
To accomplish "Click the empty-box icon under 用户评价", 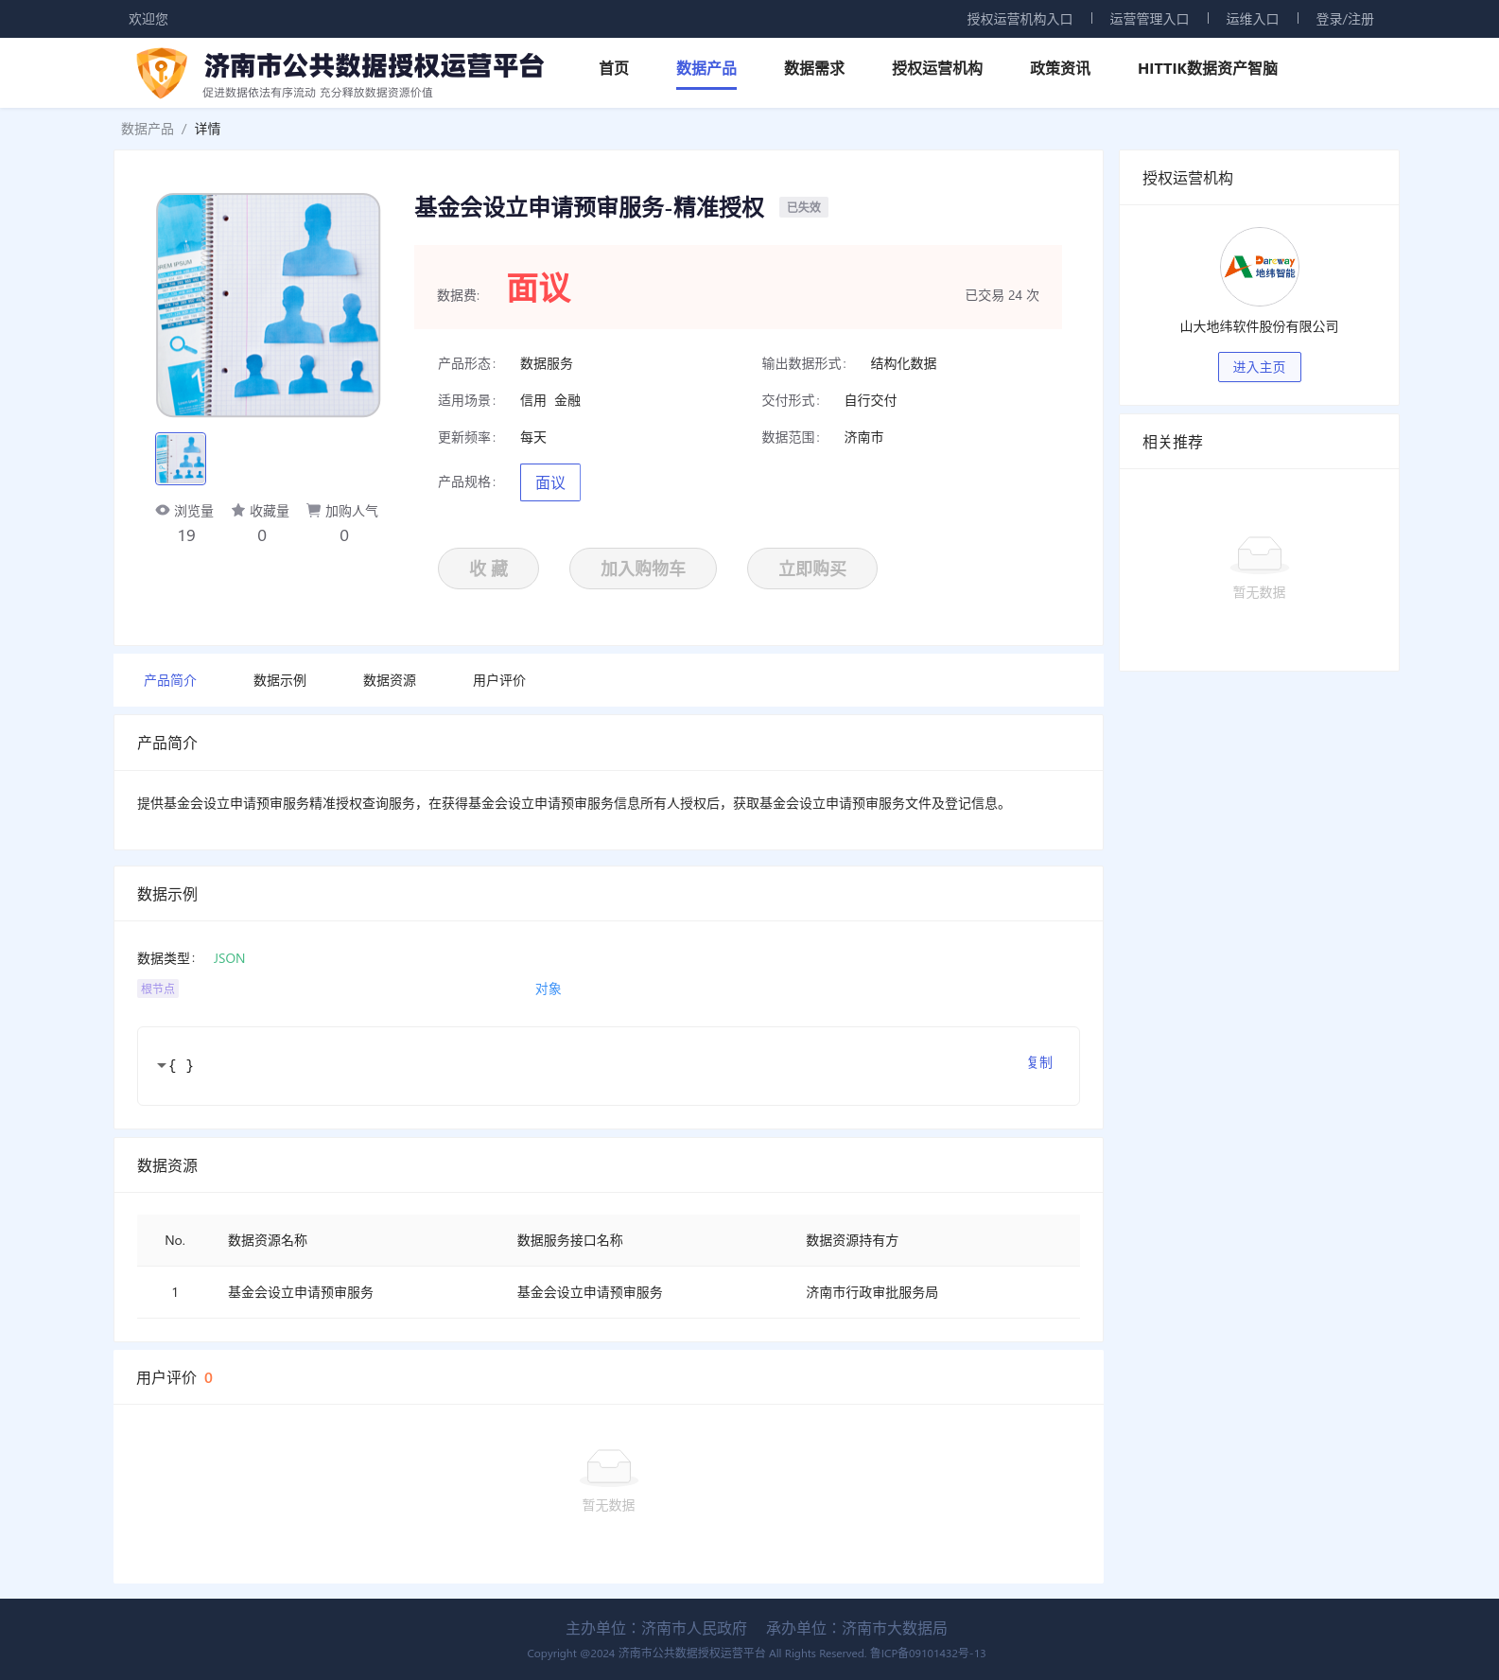I will (x=608, y=1466).
